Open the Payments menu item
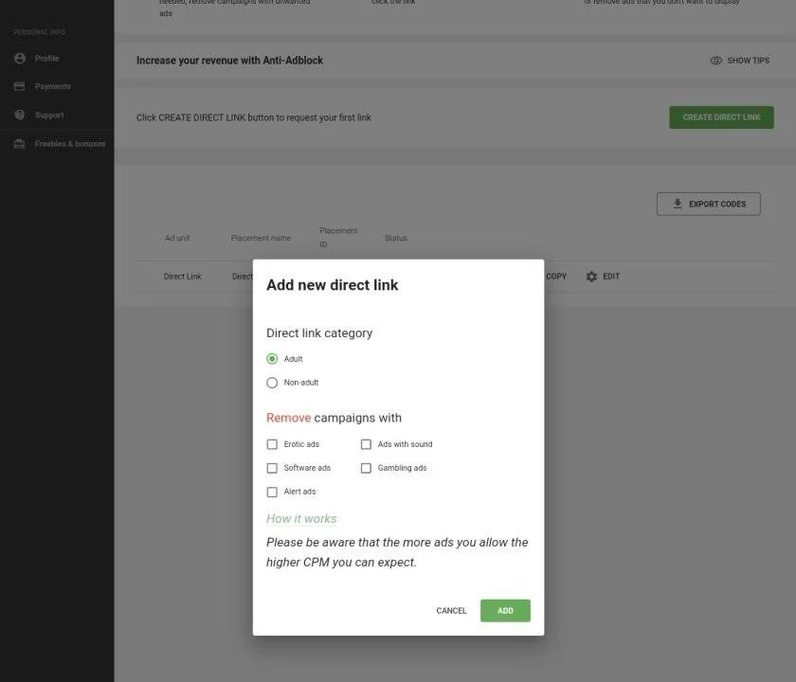 click(x=57, y=86)
